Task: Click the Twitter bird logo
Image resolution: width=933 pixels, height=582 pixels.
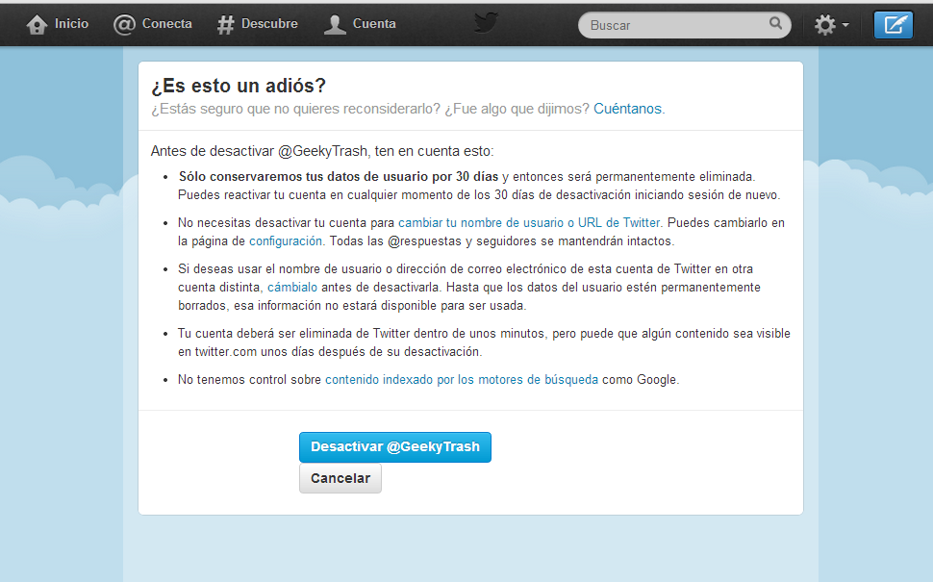Action: pos(486,22)
